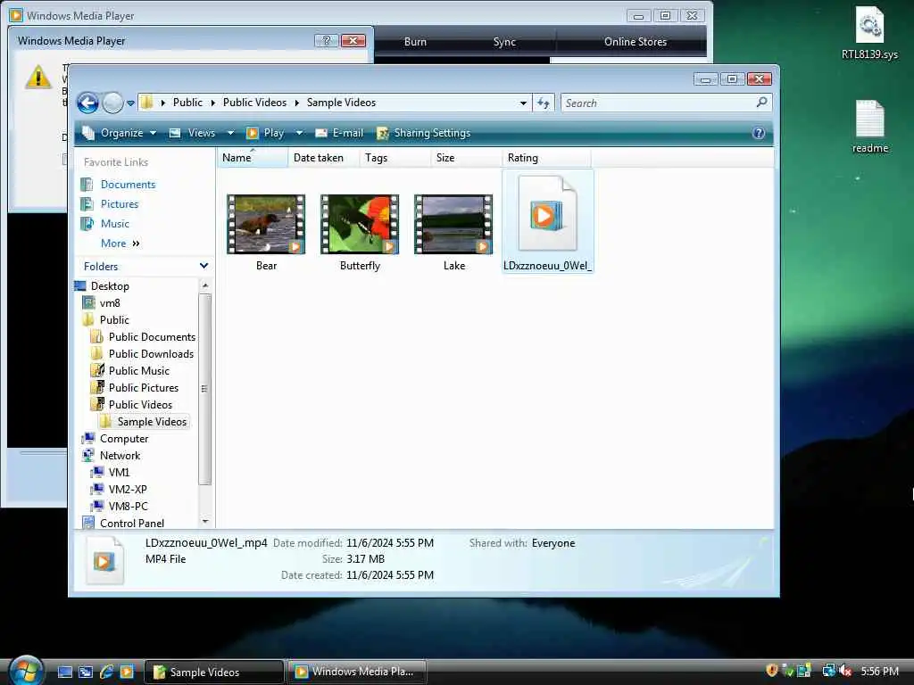
Task: Click the Search input field
Action: point(658,103)
